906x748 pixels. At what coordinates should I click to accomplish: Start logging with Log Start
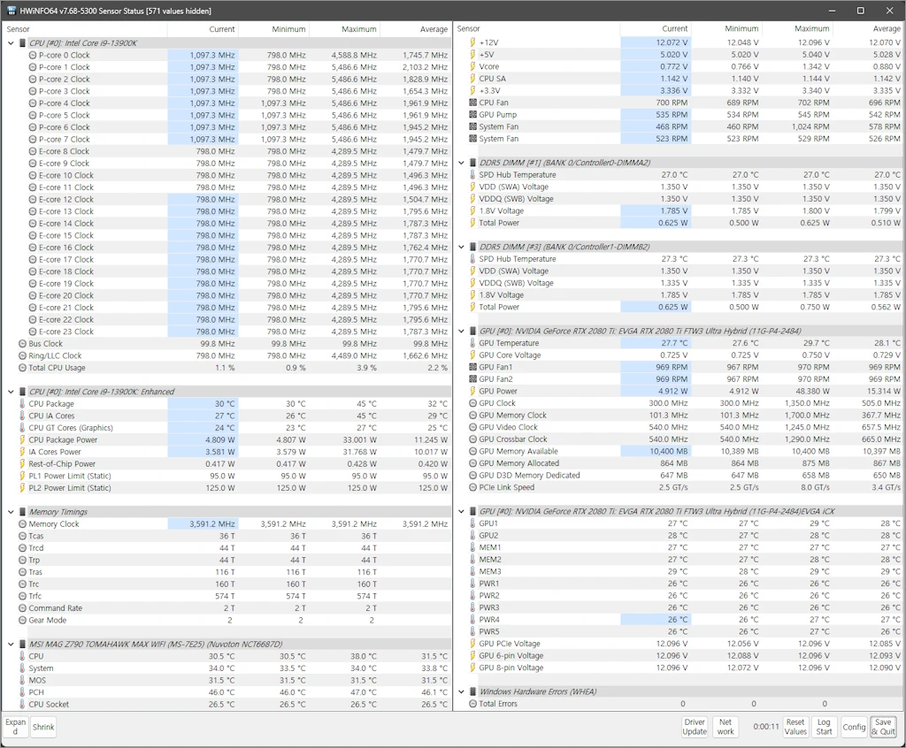click(x=824, y=727)
